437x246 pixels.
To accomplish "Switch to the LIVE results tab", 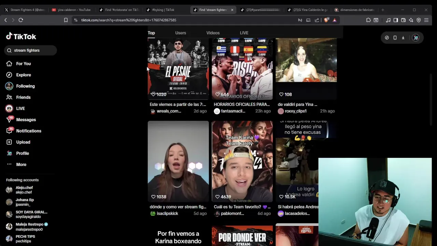I will 244,33.
